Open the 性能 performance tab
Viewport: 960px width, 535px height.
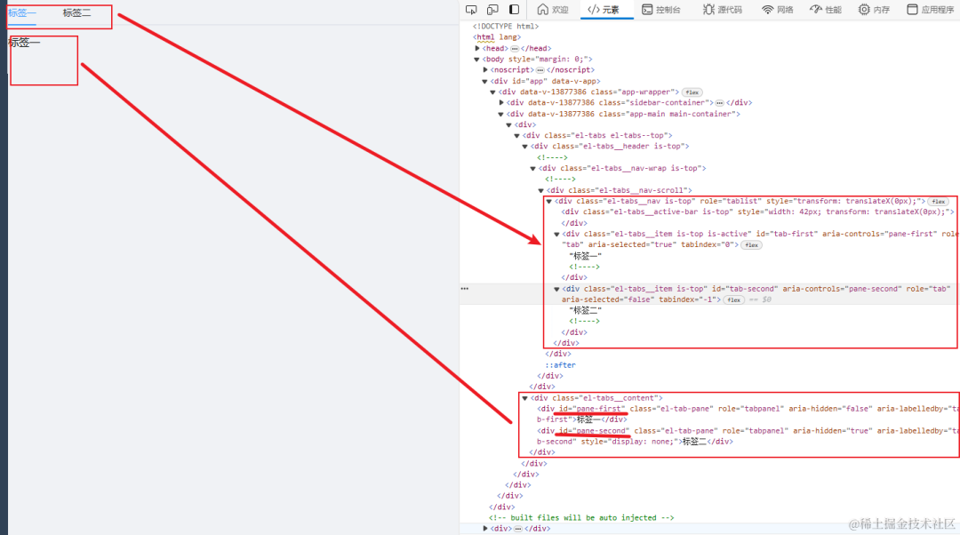click(x=825, y=9)
